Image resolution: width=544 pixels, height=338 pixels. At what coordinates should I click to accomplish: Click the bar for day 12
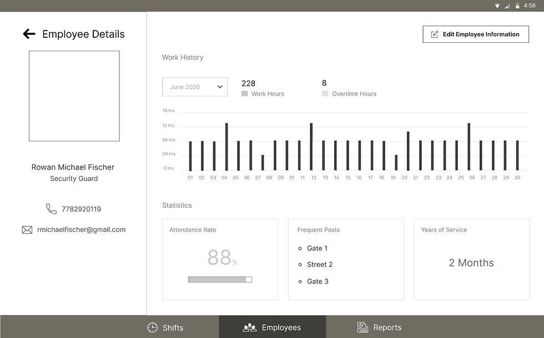coord(311,147)
